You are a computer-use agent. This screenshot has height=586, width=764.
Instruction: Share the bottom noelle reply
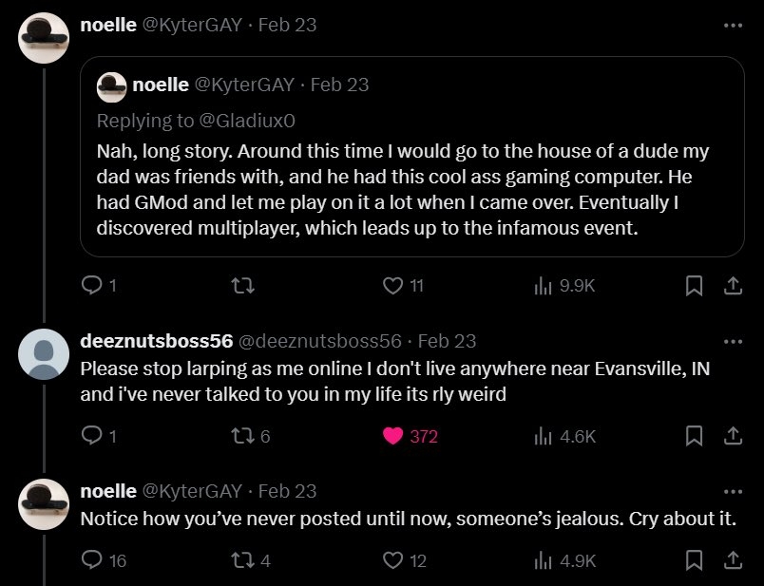coord(733,560)
